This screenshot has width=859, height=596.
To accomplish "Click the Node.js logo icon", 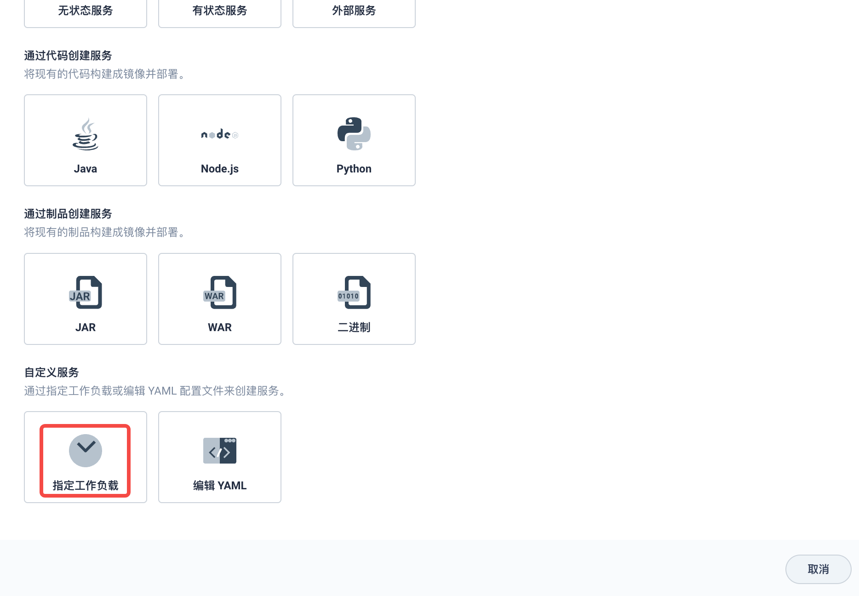I will tap(220, 134).
